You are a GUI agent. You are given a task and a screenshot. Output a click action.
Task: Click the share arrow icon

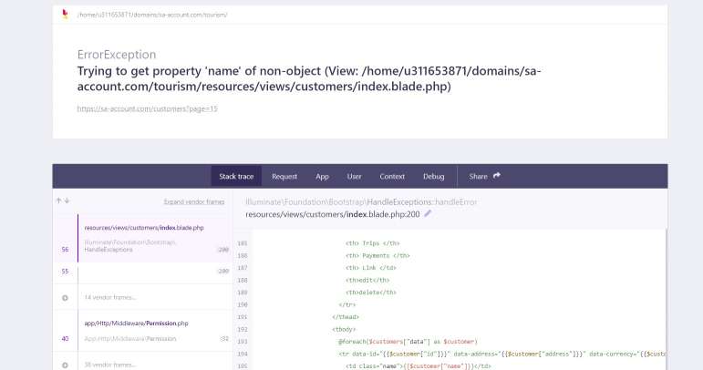point(497,176)
